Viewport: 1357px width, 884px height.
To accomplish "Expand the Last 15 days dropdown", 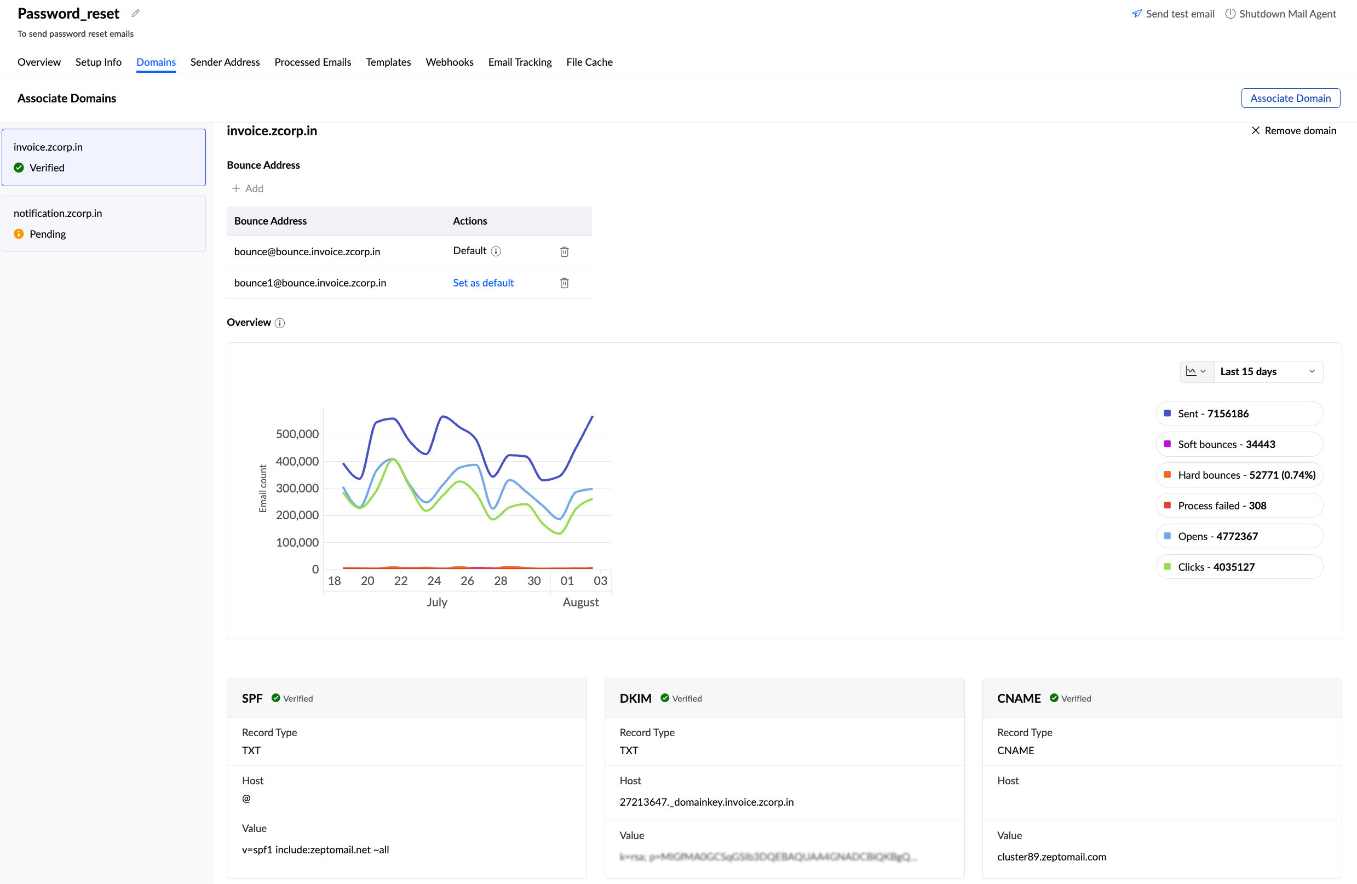I will [1268, 371].
